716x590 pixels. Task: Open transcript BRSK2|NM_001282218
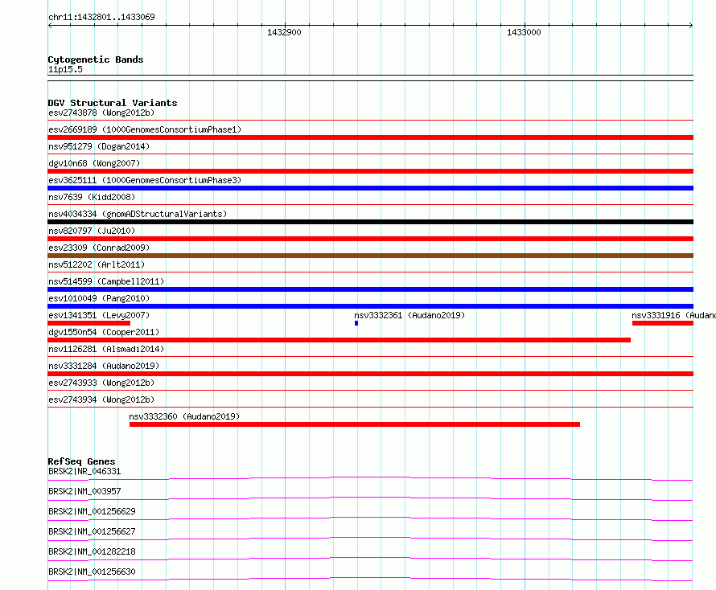(x=92, y=551)
